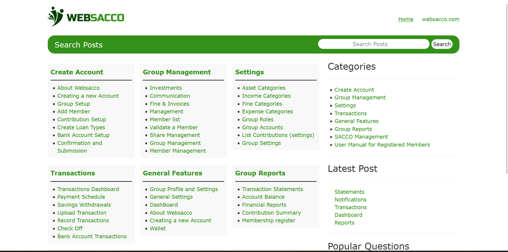Select Group Roles
The image size is (508, 252).
(x=257, y=119)
